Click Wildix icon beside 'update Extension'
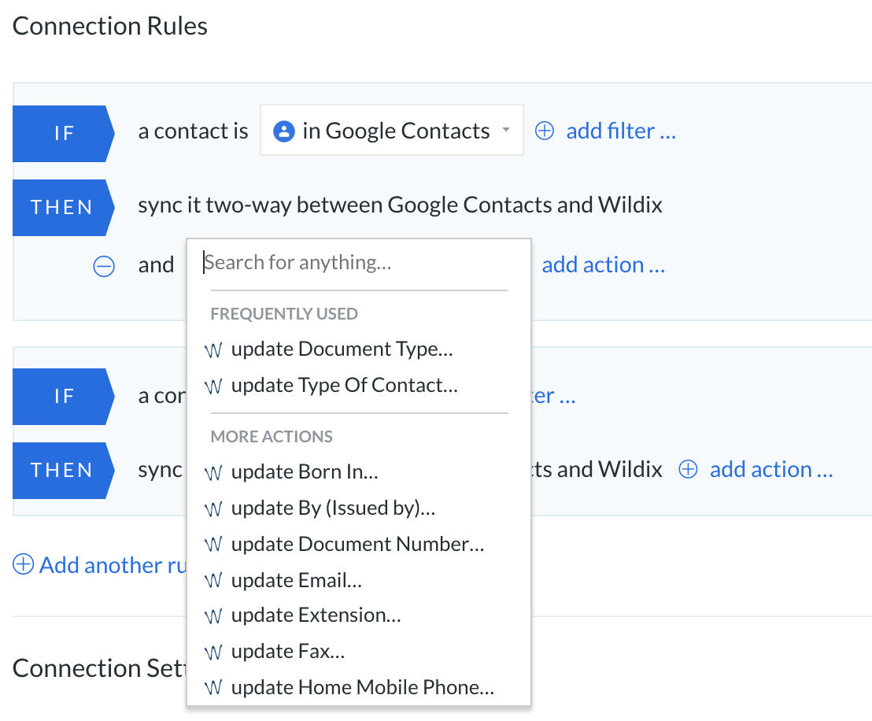 [213, 616]
